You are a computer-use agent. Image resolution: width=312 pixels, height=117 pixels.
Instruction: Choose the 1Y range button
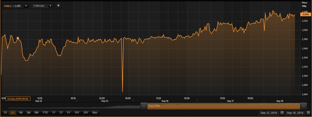54,113
